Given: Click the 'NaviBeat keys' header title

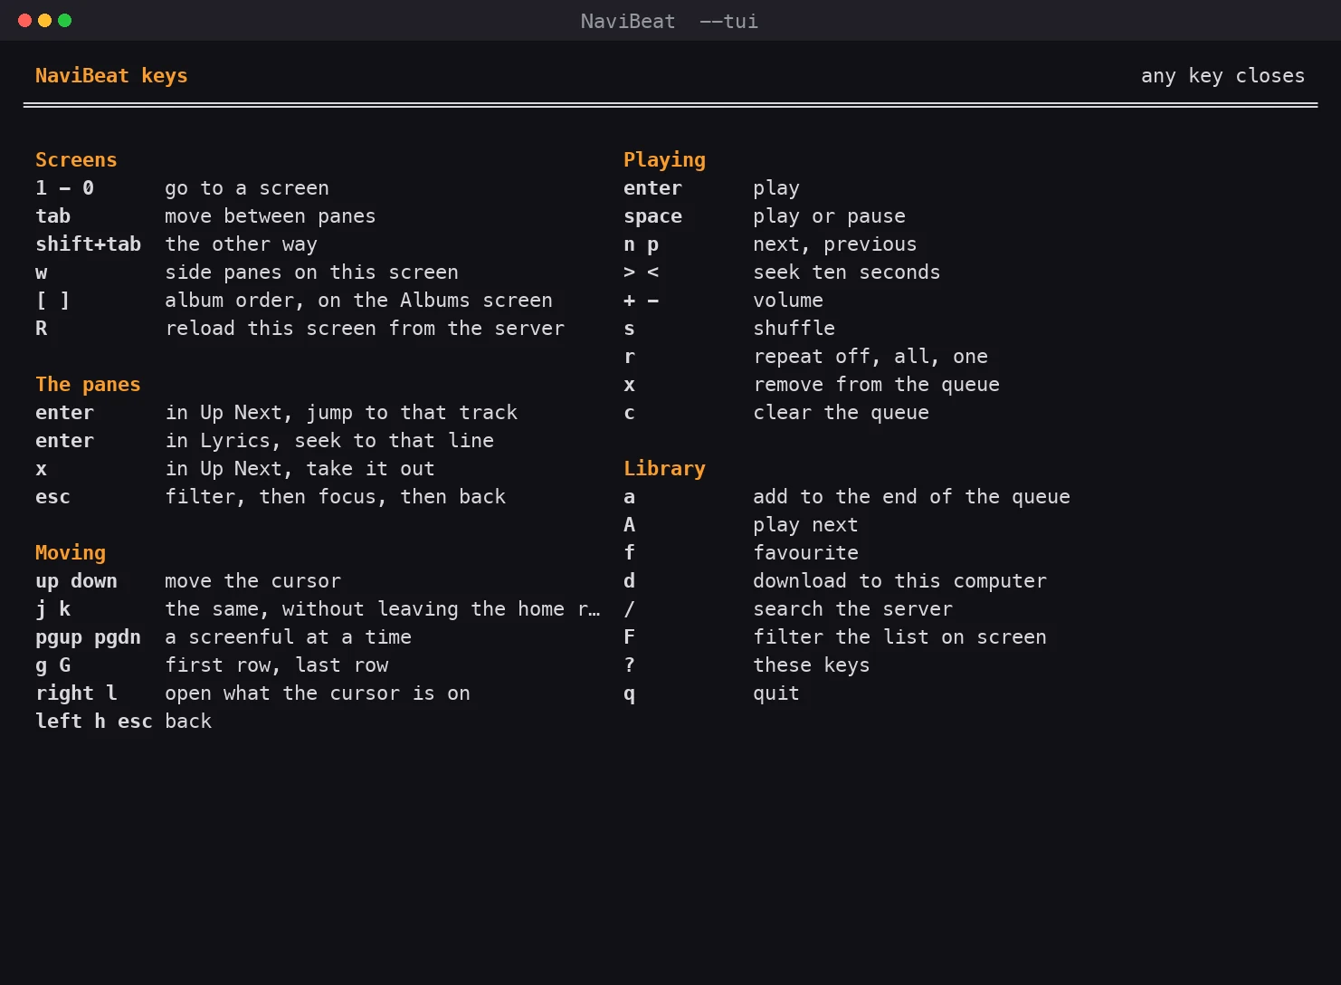Looking at the screenshot, I should (111, 76).
